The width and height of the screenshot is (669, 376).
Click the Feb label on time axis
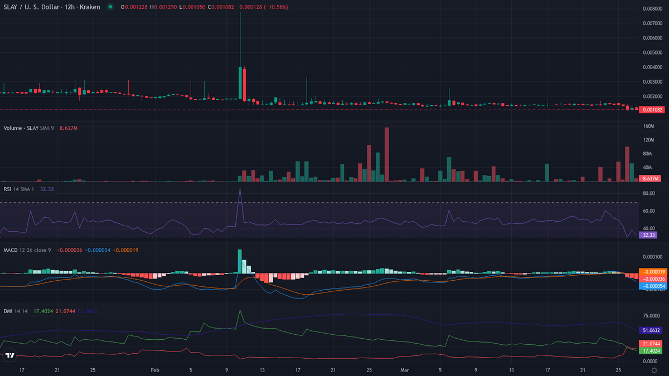(x=155, y=369)
